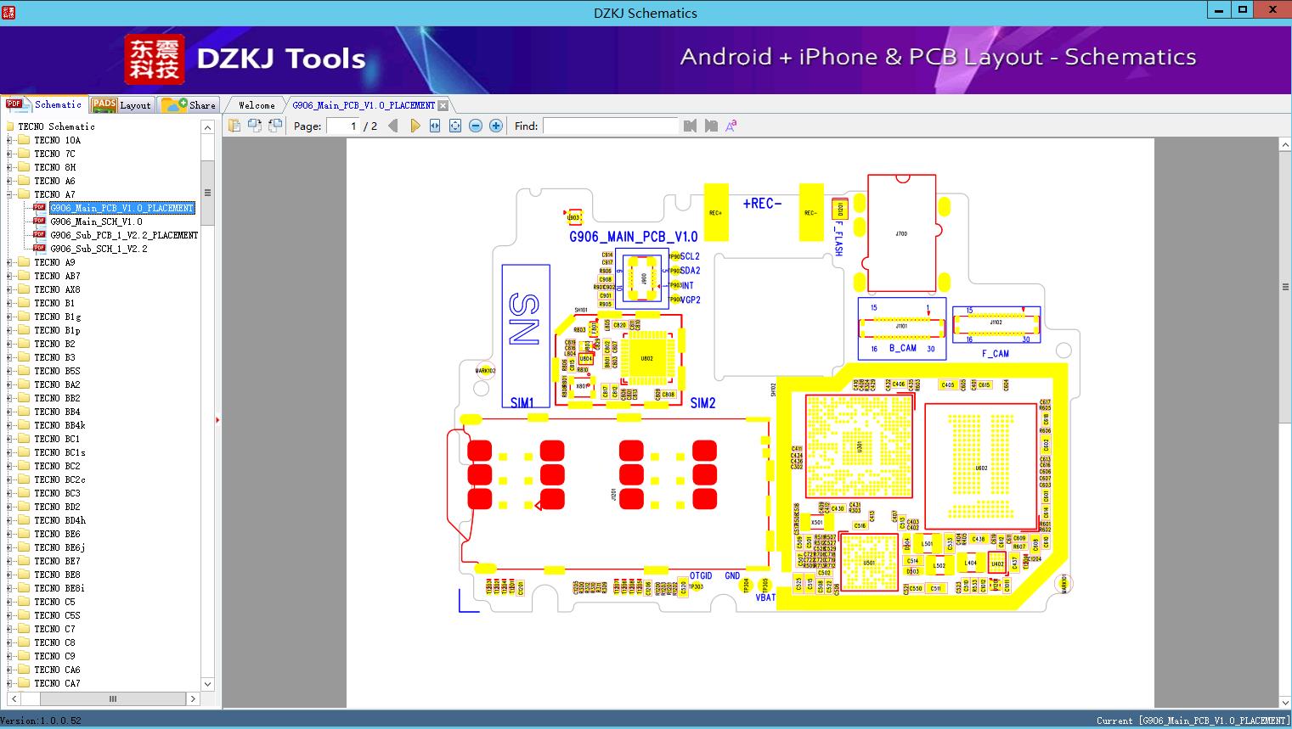This screenshot has height=729, width=1292.
Task: Zoom out with the minus icon
Action: click(x=476, y=126)
